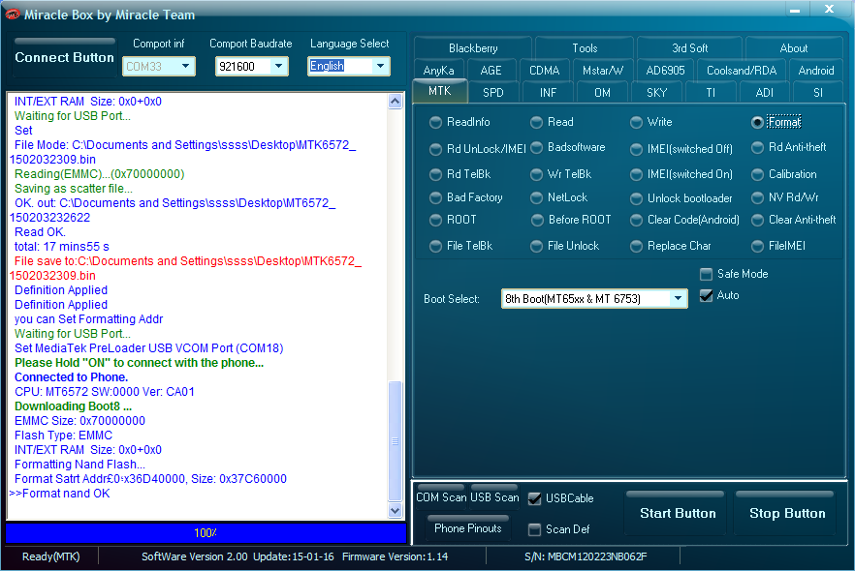Open the Coolsand/RDA tab
Viewport: 855px width, 571px height.
click(741, 71)
